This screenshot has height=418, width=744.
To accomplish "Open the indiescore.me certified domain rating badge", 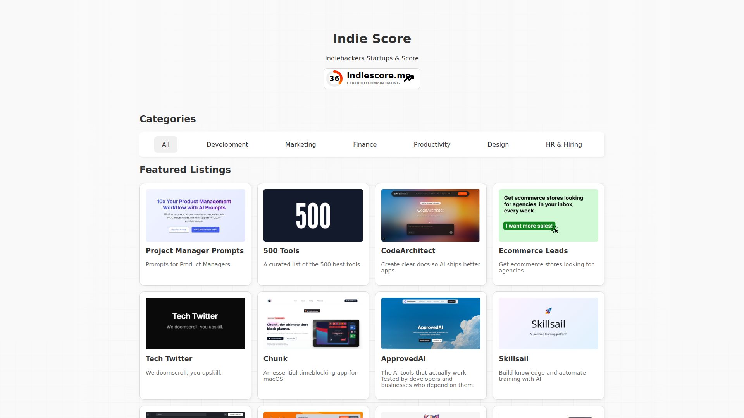I will [x=372, y=78].
